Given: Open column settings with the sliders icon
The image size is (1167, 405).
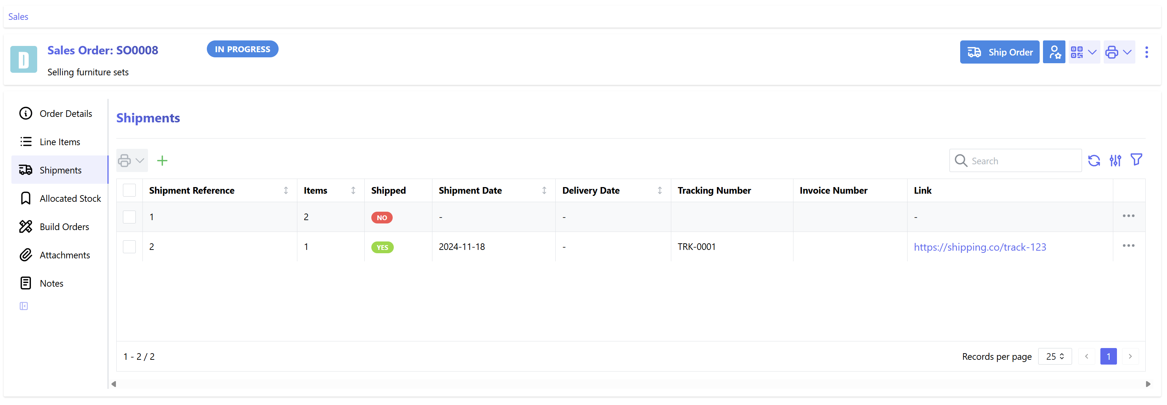Looking at the screenshot, I should click(1115, 160).
